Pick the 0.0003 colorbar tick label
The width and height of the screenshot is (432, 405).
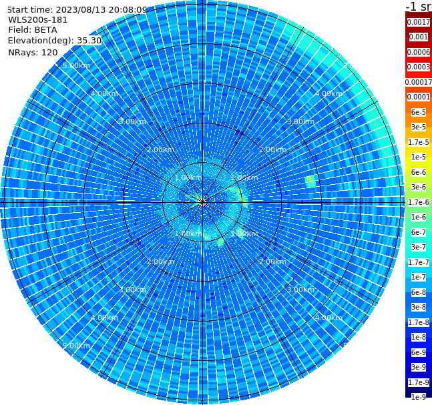click(419, 67)
